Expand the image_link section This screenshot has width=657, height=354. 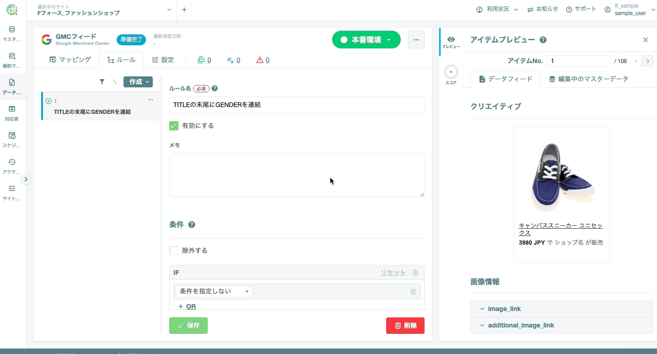561,309
